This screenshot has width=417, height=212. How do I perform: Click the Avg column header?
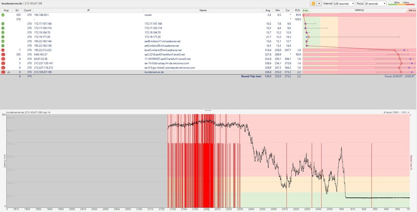(x=268, y=10)
